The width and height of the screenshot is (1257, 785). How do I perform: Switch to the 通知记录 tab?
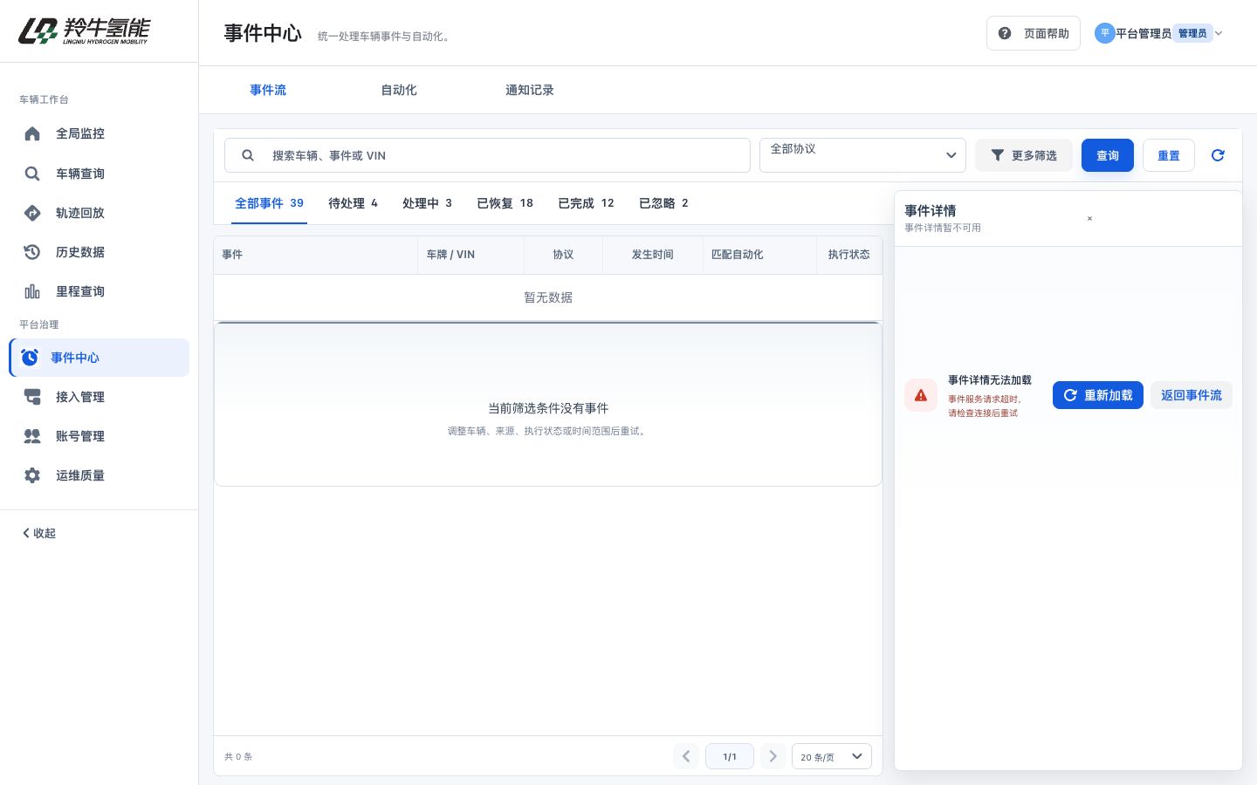click(530, 90)
